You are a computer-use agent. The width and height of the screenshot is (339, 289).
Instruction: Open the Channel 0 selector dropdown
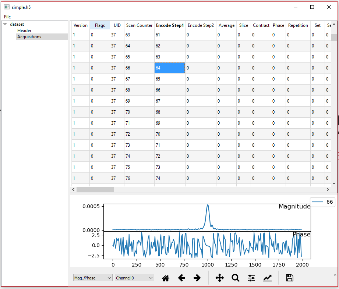coord(134,278)
